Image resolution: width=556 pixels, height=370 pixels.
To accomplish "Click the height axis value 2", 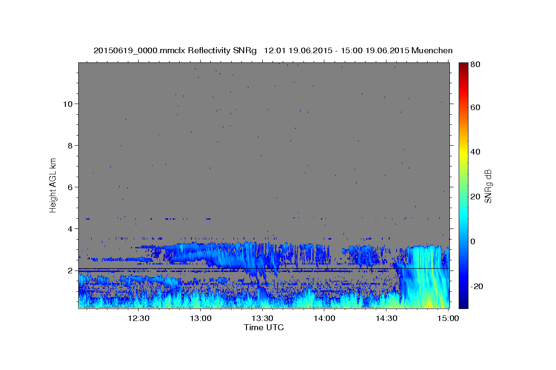I will [x=69, y=270].
